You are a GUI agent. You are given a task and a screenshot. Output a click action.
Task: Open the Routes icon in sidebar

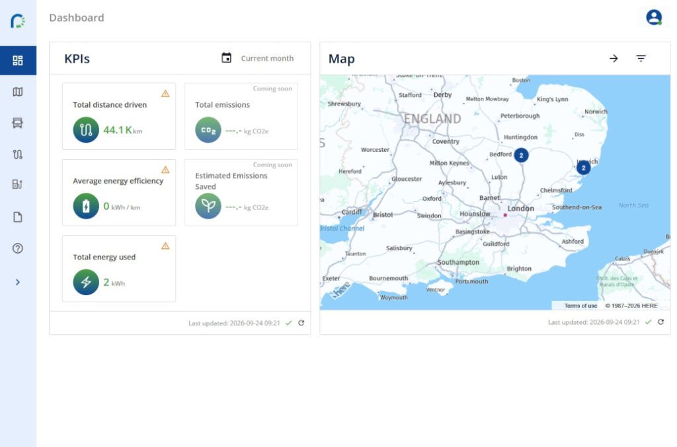pyautogui.click(x=18, y=154)
